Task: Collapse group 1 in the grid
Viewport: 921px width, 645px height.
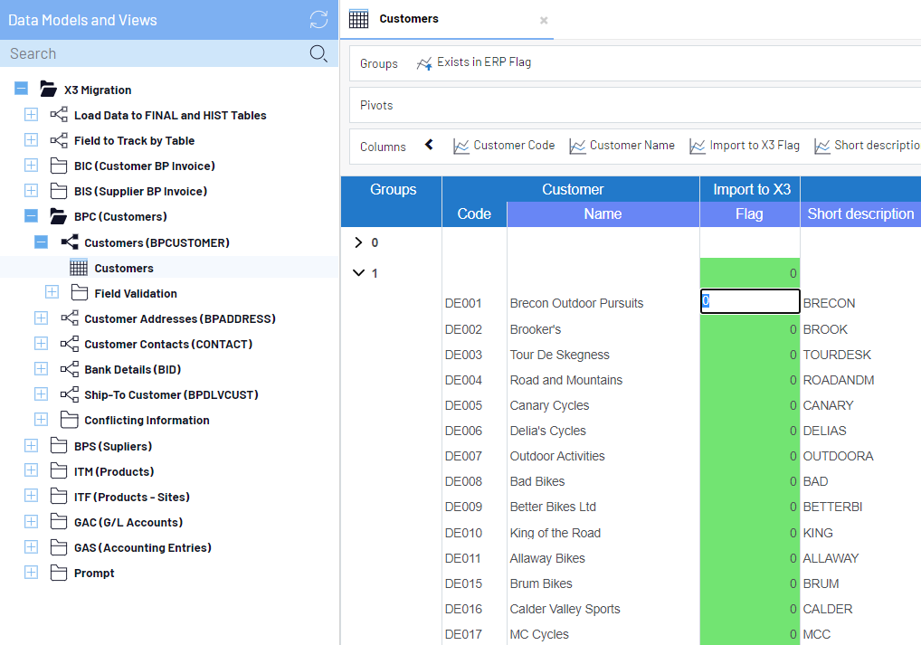Action: tap(358, 273)
